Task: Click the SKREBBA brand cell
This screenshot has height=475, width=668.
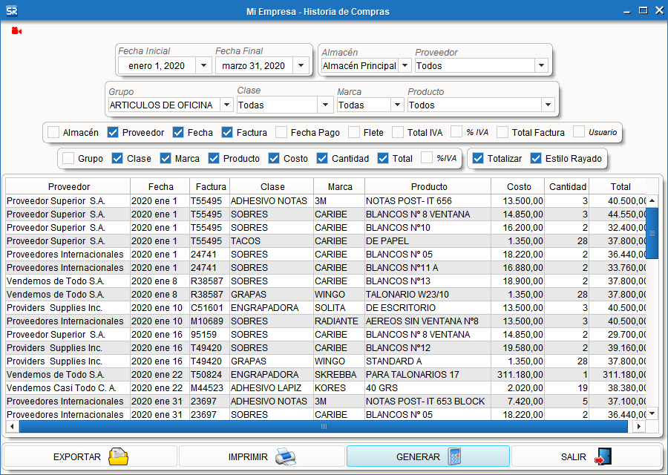Action: (339, 375)
